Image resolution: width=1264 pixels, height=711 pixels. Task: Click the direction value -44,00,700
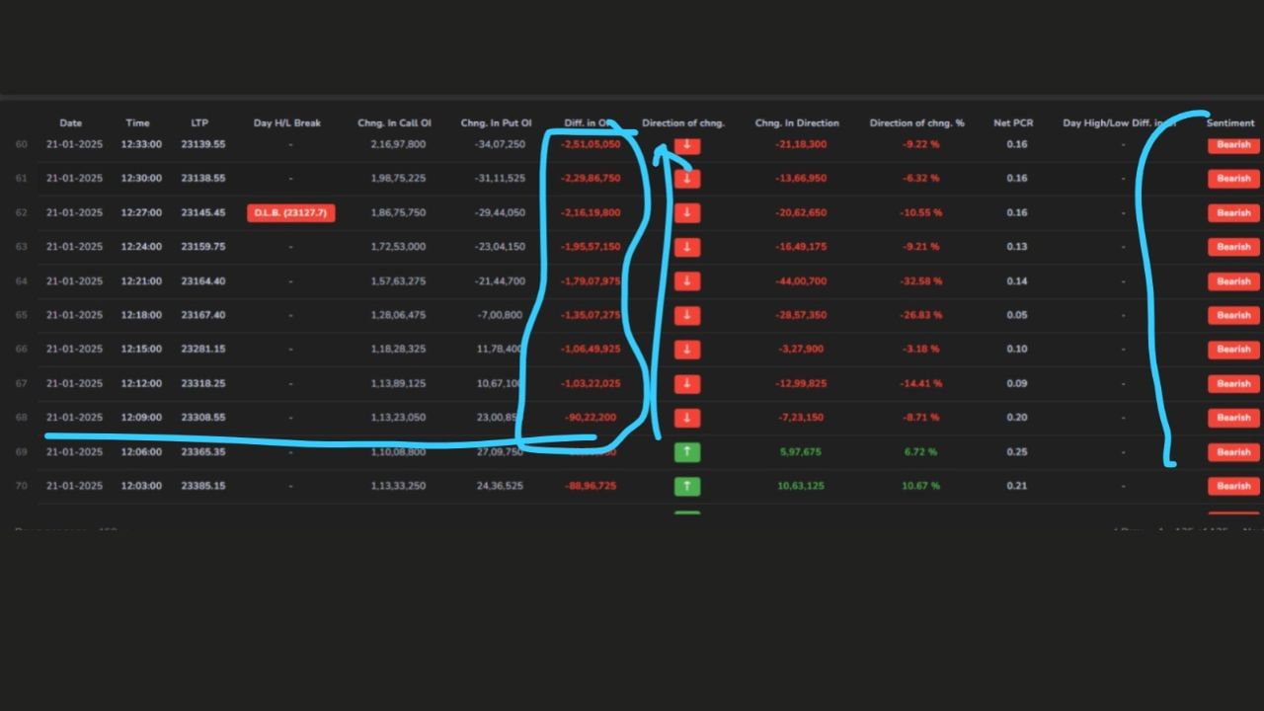801,281
